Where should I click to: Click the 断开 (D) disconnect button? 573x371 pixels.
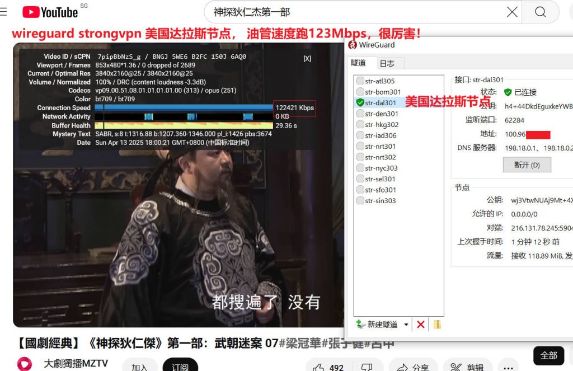coord(527,165)
